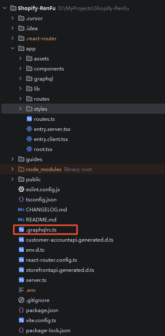Click the TS icon of .graphqlrc.ts
165x336 pixels.
pos(21,230)
